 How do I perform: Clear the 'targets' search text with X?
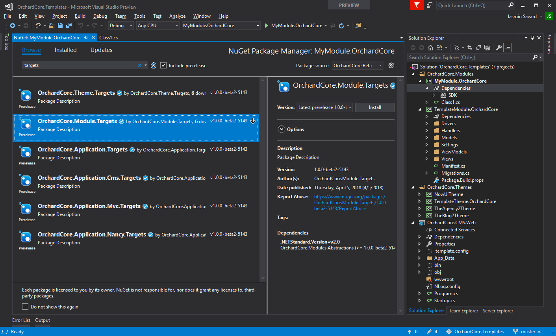click(139, 65)
